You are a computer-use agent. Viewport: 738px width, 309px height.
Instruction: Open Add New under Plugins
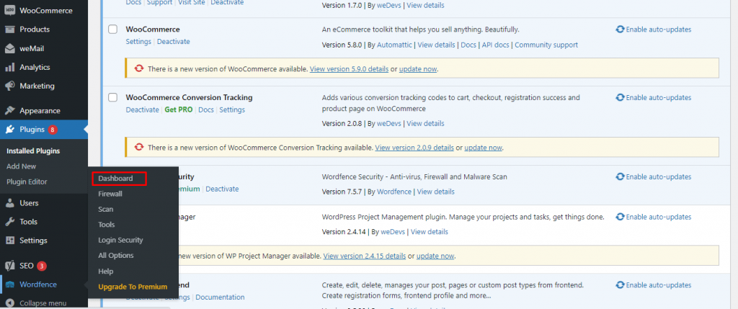22,166
